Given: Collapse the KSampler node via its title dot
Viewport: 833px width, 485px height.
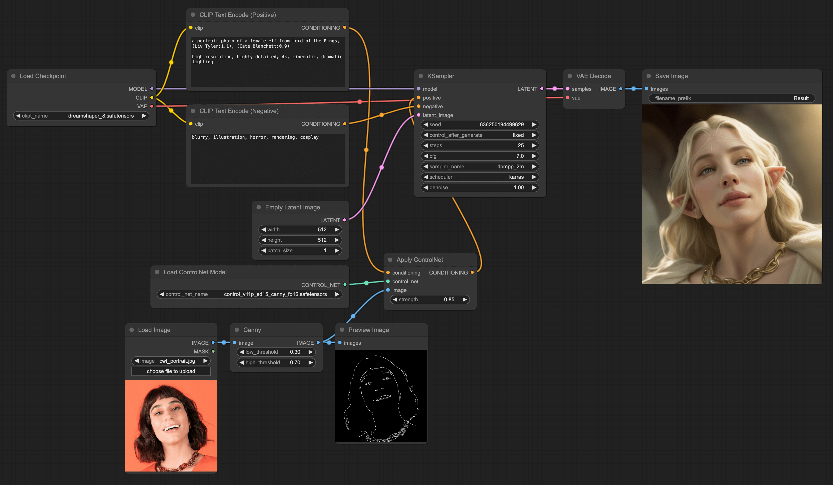Looking at the screenshot, I should (x=421, y=76).
